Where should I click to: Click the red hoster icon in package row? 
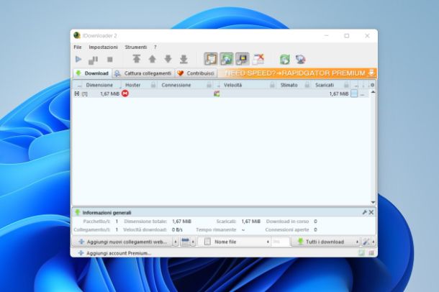tap(125, 93)
